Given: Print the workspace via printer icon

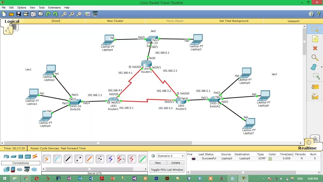Looking at the screenshot, I should point(26,14).
